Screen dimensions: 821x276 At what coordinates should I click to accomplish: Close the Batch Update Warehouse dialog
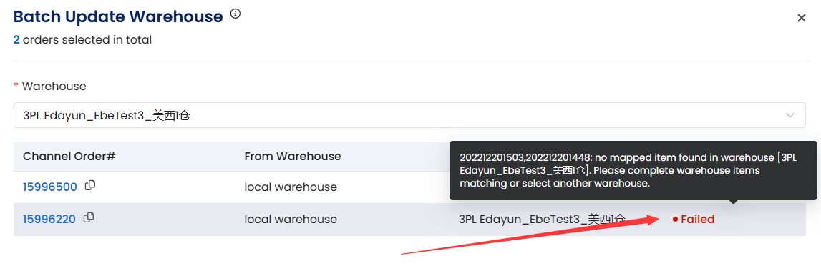pos(801,19)
